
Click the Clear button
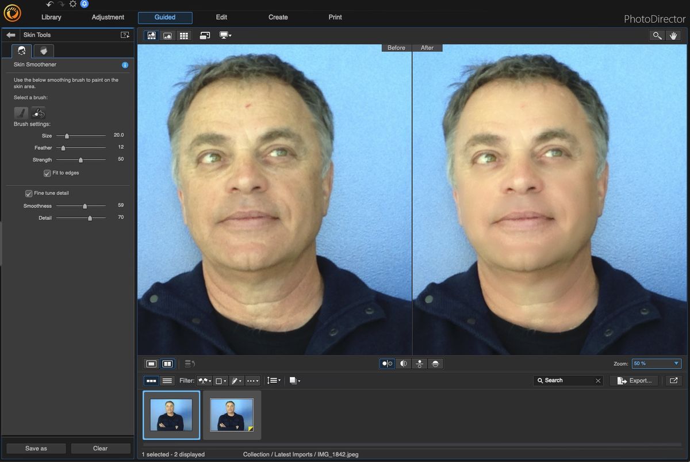(100, 448)
